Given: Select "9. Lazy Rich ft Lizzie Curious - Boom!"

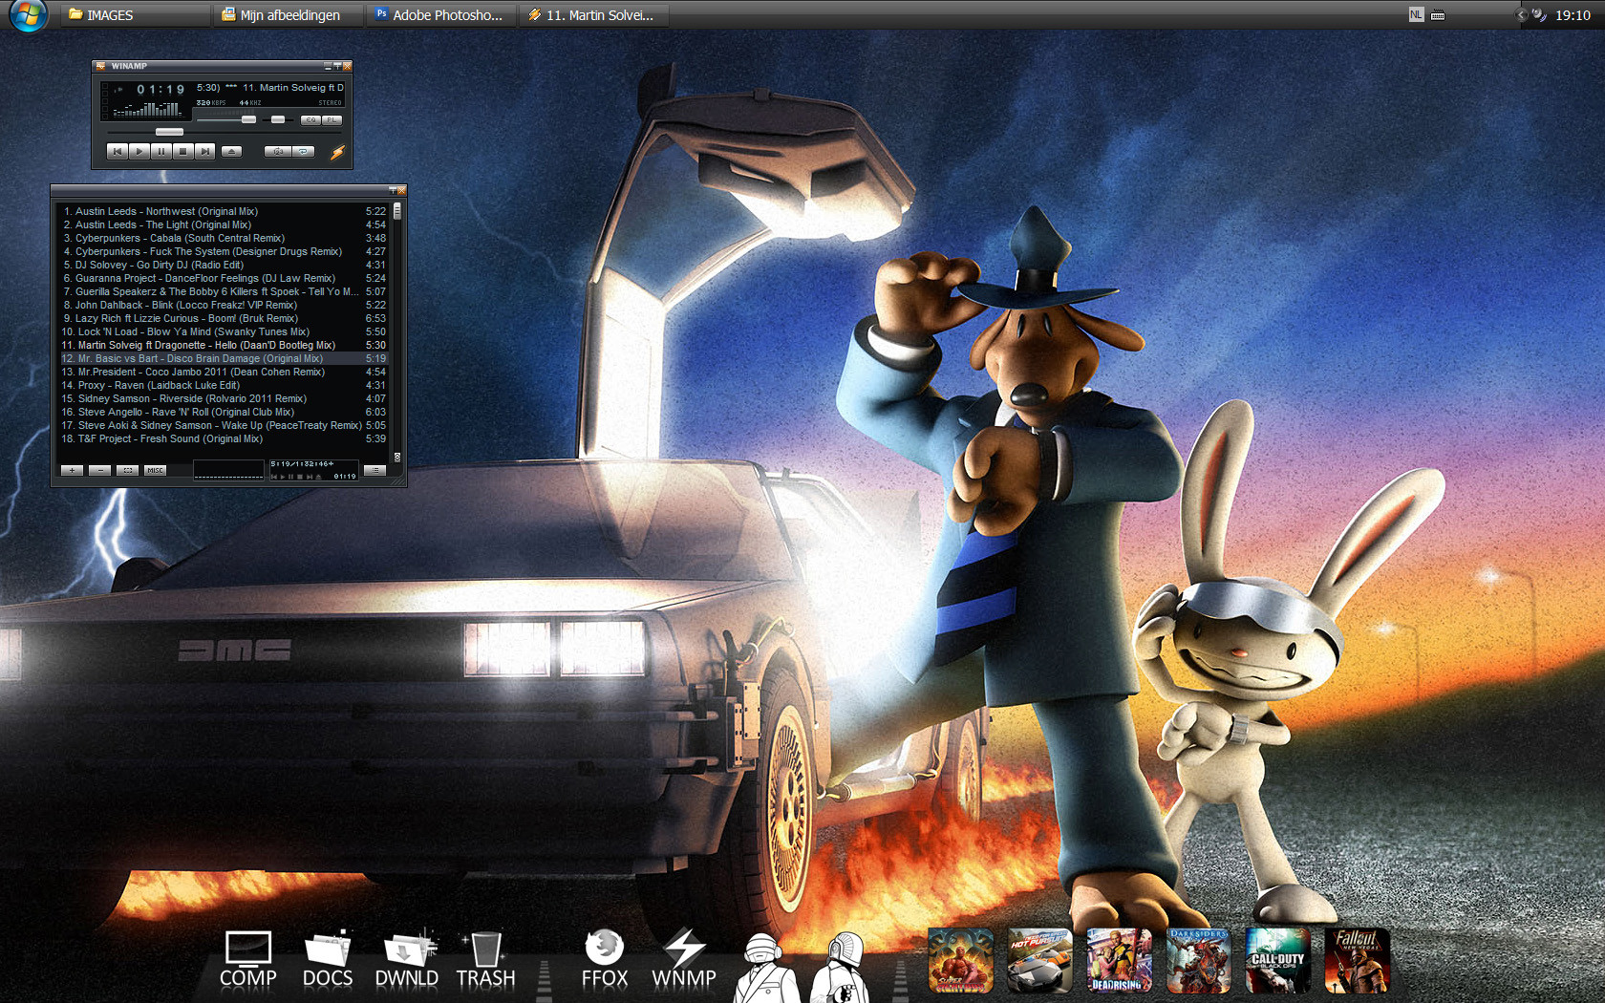Looking at the screenshot, I should point(225,318).
